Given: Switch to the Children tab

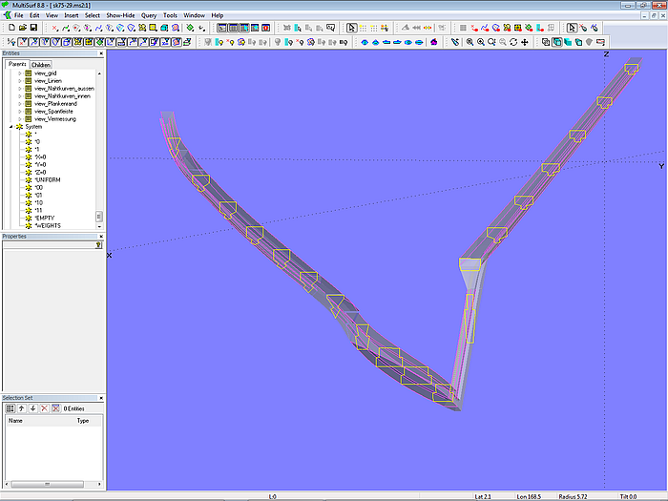Looking at the screenshot, I should 40,64.
